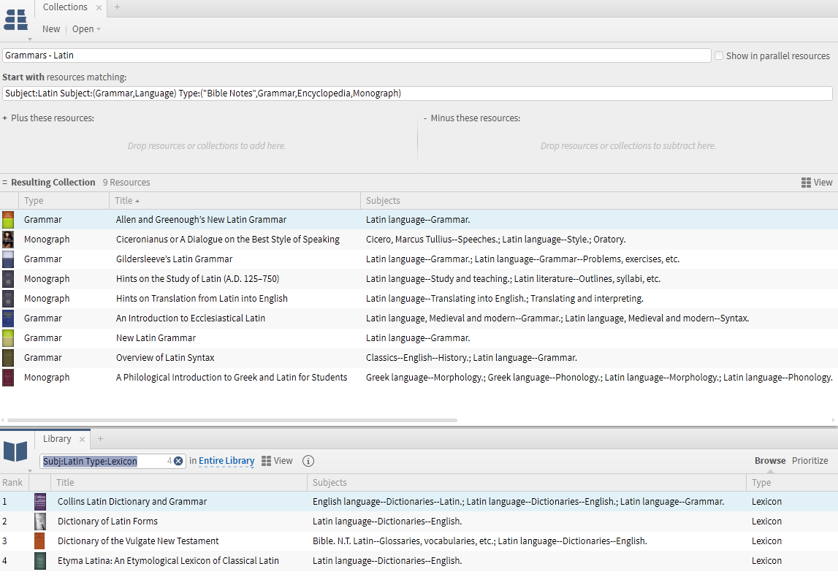Viewport: 838px width, 588px height.
Task: Expand Plus these resources section
Action: tap(5, 118)
